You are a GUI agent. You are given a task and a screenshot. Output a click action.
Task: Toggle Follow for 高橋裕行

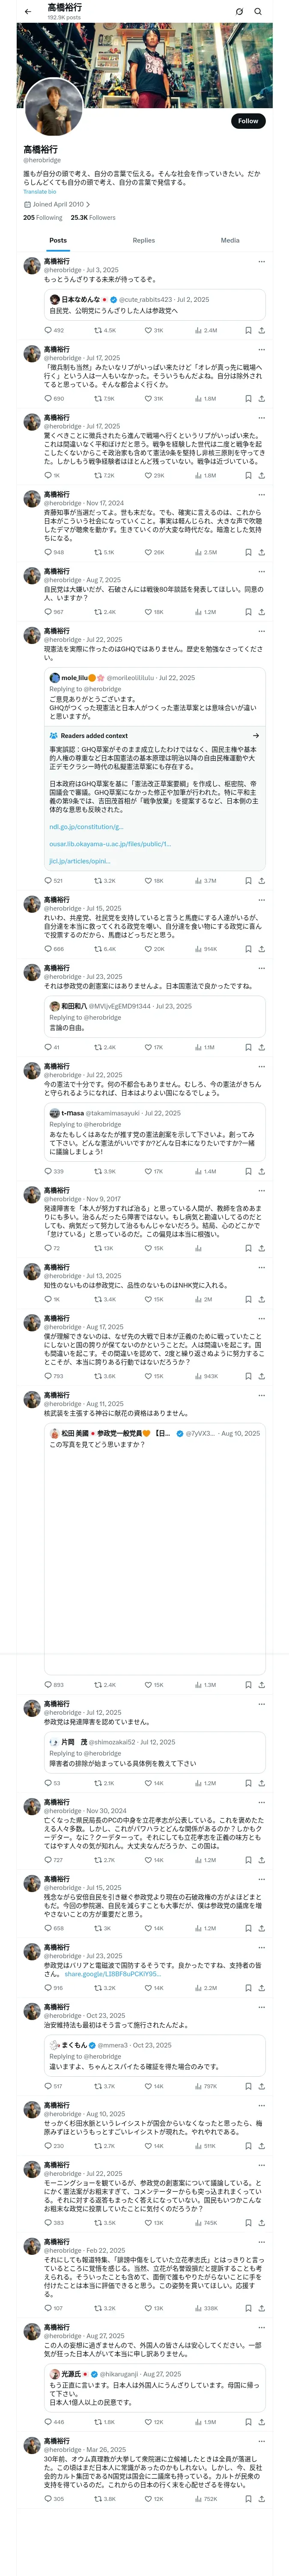(247, 121)
